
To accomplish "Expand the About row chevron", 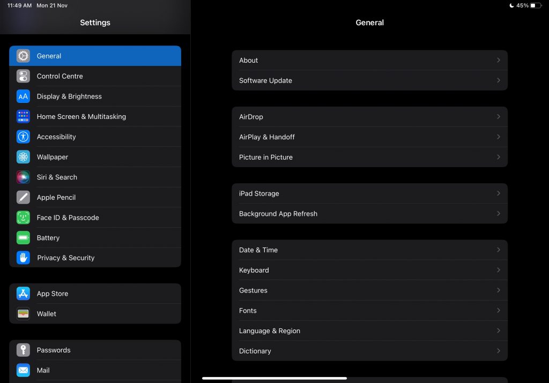I will 498,60.
